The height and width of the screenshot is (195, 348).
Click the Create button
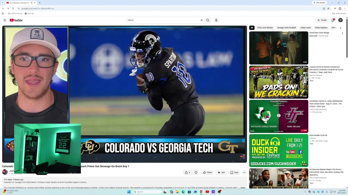click(322, 20)
